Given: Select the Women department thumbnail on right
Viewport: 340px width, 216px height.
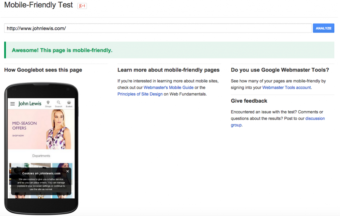Looking at the screenshot, I should coord(62,165).
